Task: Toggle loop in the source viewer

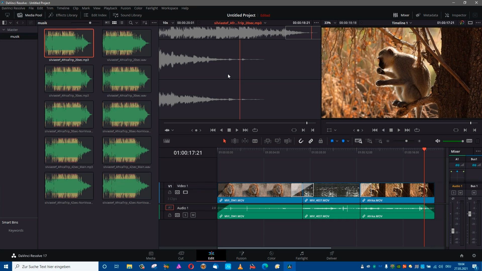Action: pos(255,130)
